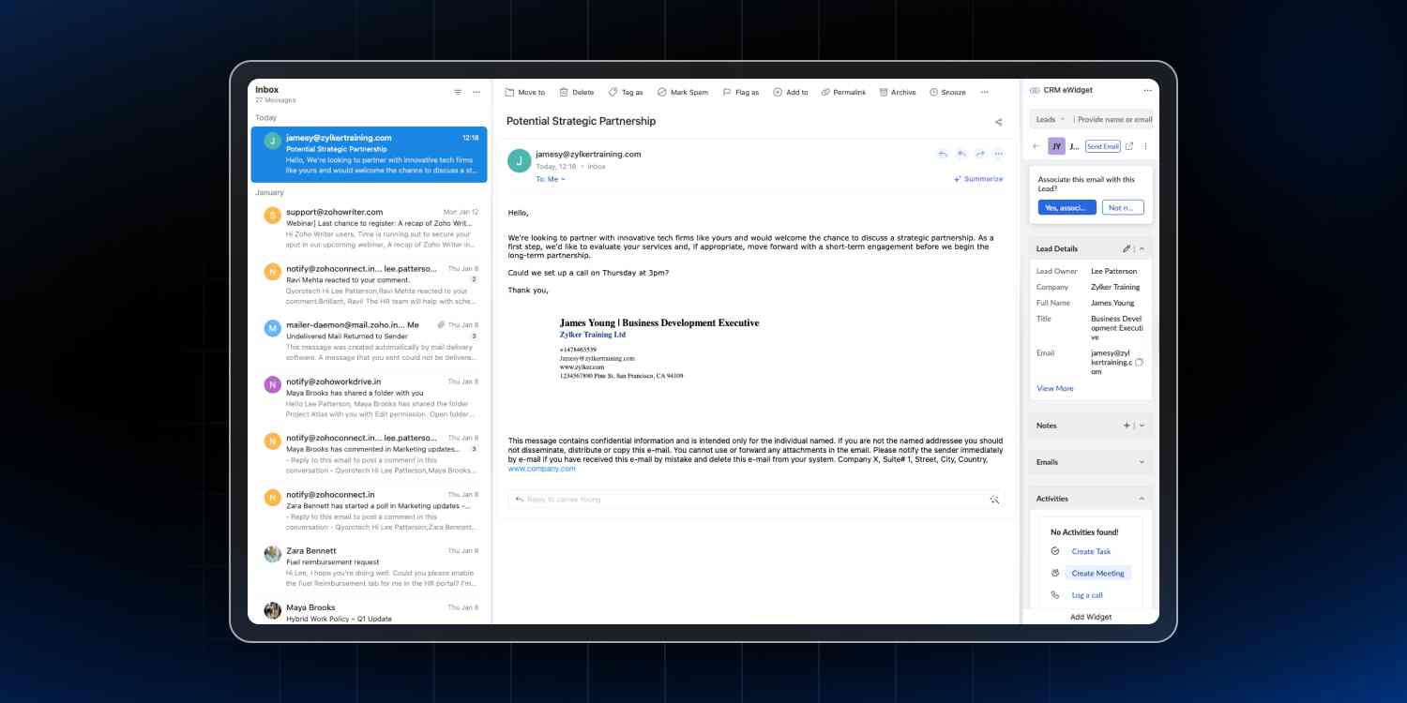The height and width of the screenshot is (703, 1407).
Task: Delete the open email
Action: (x=576, y=92)
